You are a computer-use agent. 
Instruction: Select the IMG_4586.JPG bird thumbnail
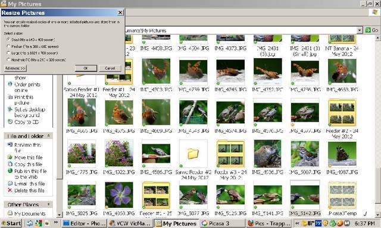pos(156,154)
